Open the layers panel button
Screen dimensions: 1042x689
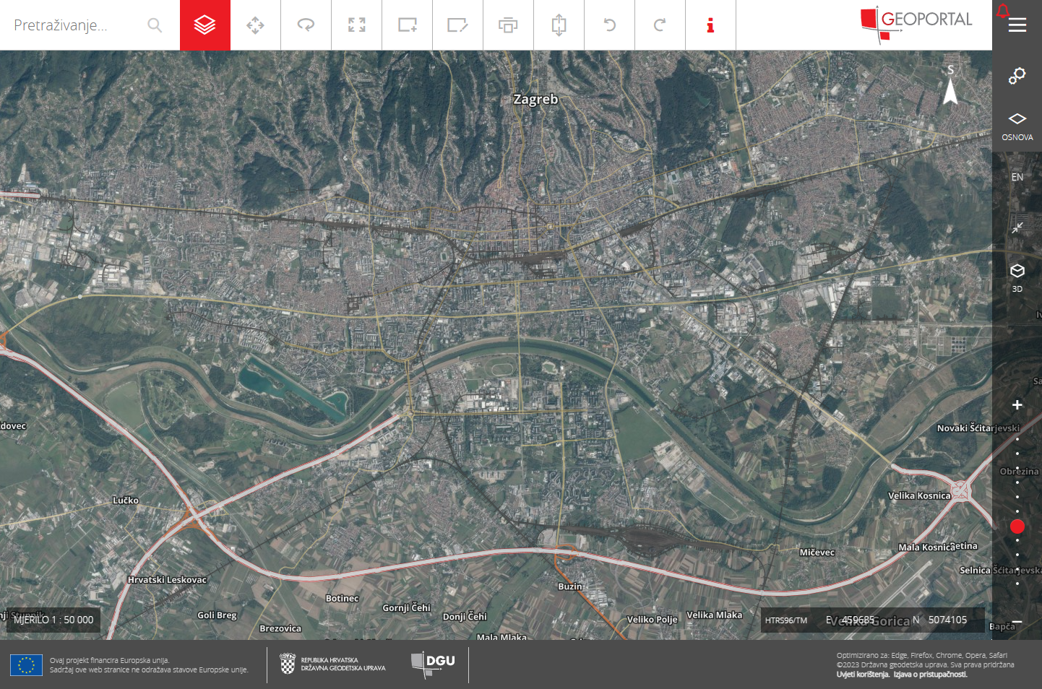click(205, 25)
